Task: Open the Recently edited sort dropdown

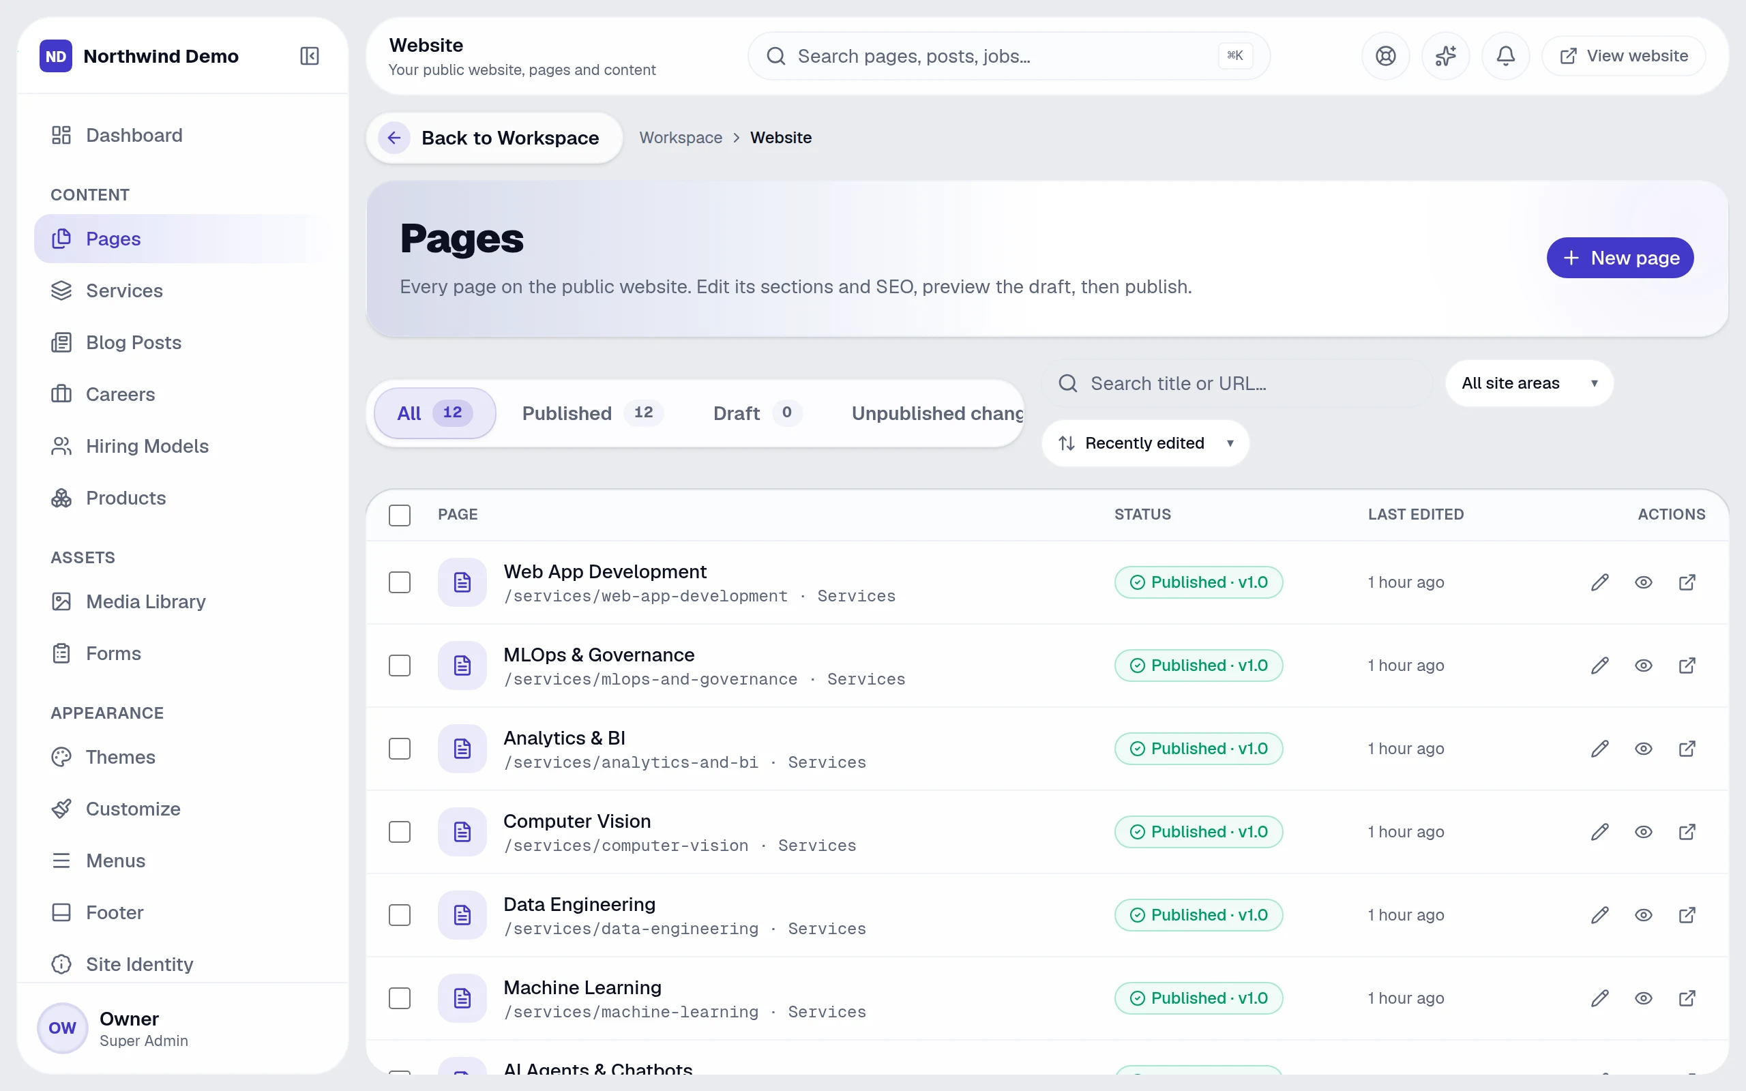Action: 1145,443
